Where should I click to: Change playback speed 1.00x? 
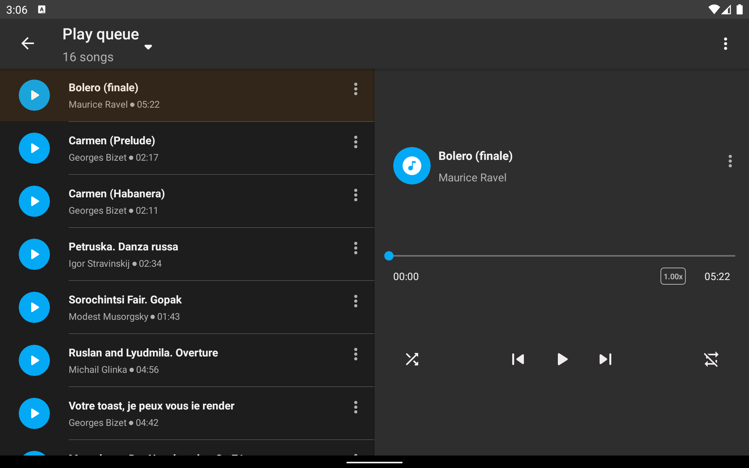tap(673, 277)
